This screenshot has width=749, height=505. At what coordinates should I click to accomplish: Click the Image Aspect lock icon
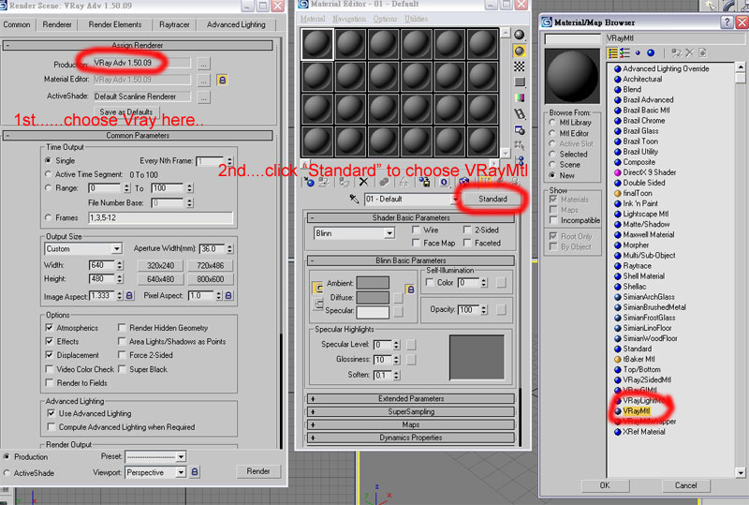coord(129,295)
